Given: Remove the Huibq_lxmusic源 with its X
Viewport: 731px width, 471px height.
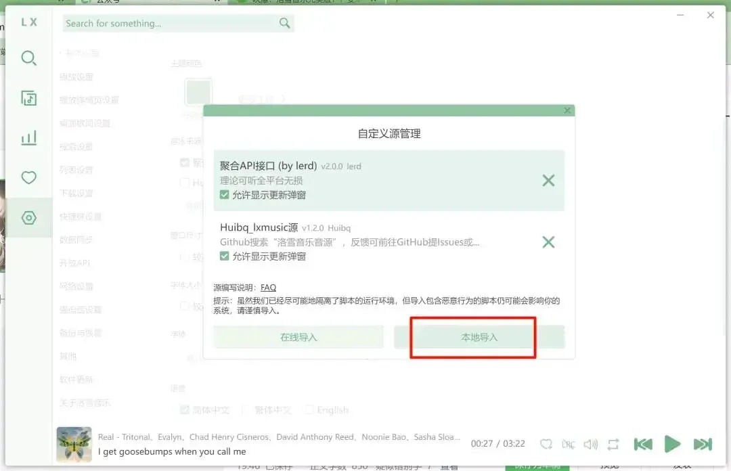Looking at the screenshot, I should 548,242.
